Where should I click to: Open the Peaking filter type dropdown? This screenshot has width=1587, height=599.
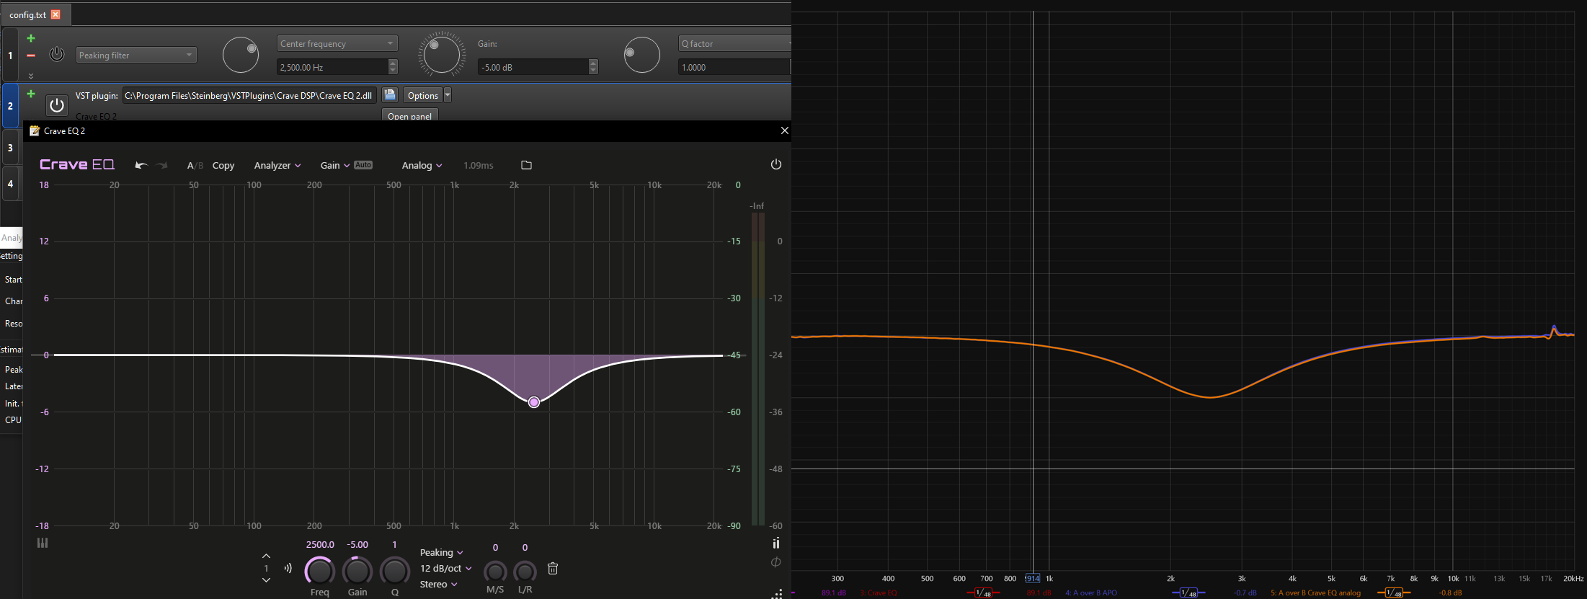[136, 55]
